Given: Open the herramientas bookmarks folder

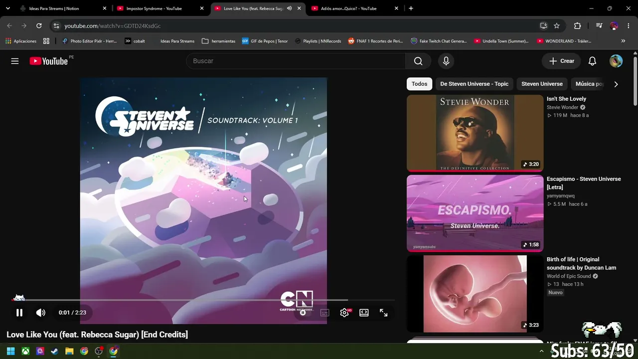Looking at the screenshot, I should [219, 41].
